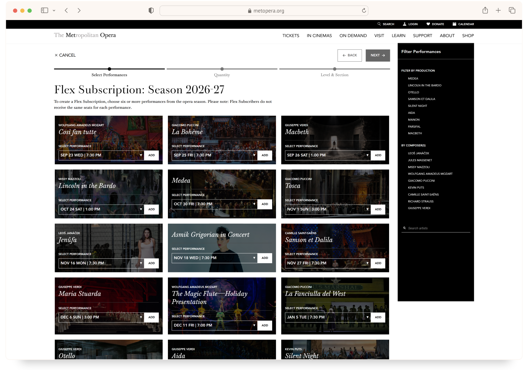Add Medea to subscription

pyautogui.click(x=265, y=204)
